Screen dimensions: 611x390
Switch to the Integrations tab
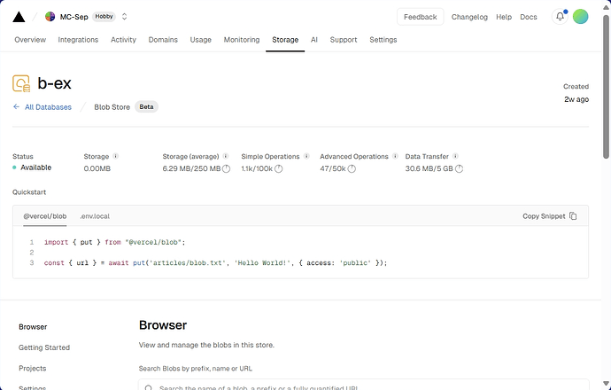click(78, 40)
